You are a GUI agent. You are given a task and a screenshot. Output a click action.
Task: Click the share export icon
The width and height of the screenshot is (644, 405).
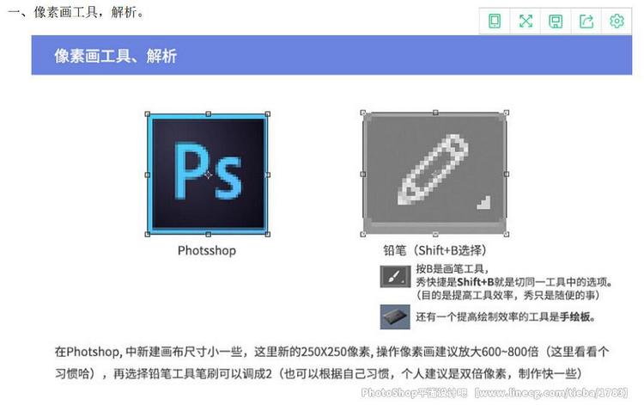coord(586,21)
